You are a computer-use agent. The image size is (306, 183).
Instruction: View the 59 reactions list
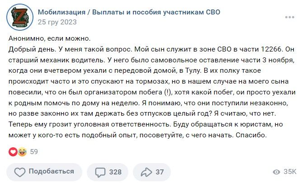pos(34,152)
